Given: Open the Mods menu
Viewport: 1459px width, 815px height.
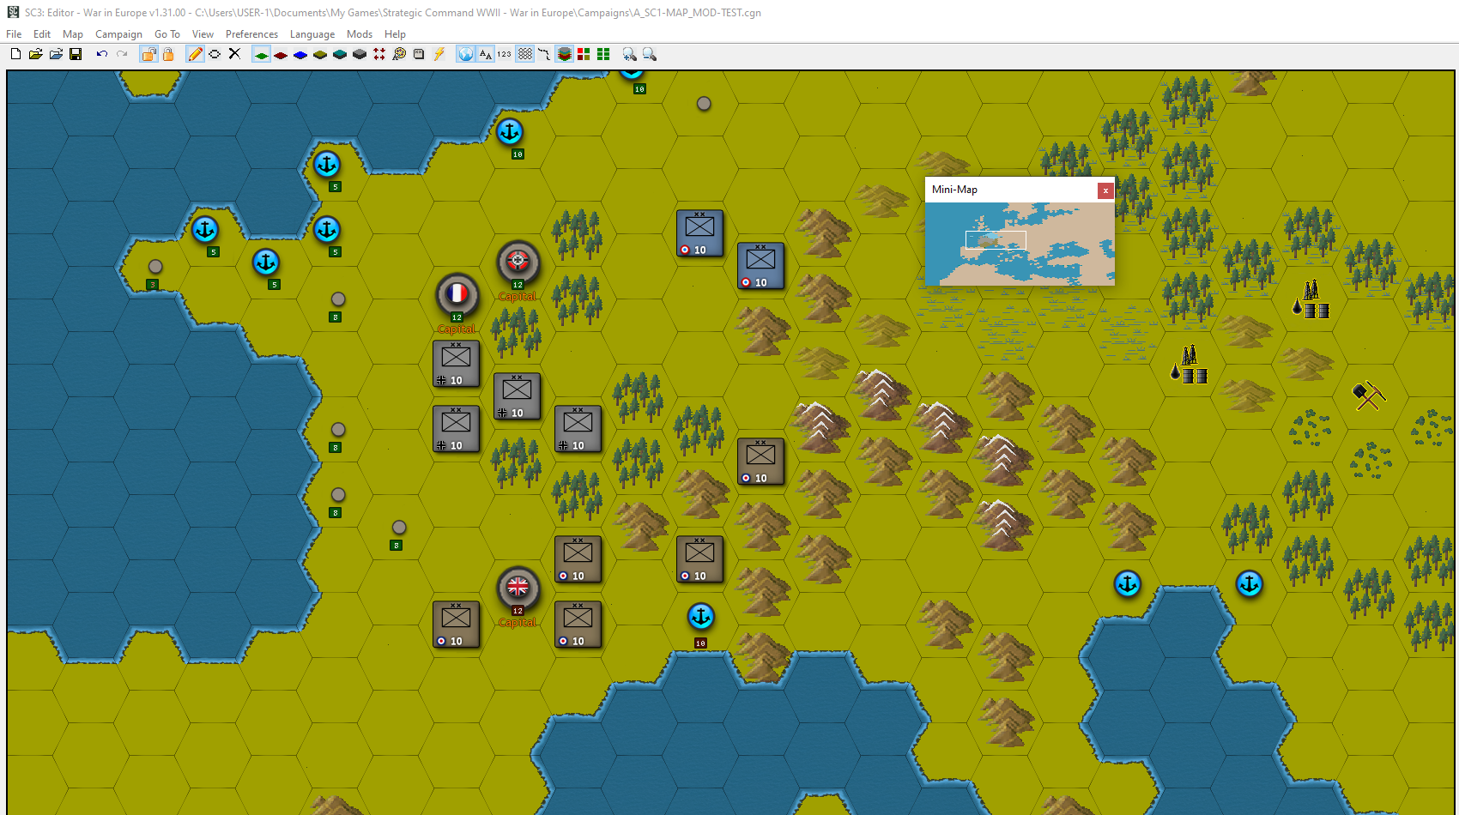Looking at the screenshot, I should click(360, 34).
